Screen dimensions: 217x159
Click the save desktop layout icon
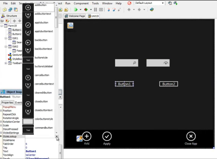pyautogui.click(x=170, y=3)
